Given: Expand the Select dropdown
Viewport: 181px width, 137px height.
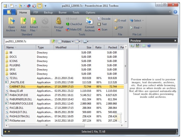Looking at the screenshot, I should pyautogui.click(x=143, y=21).
